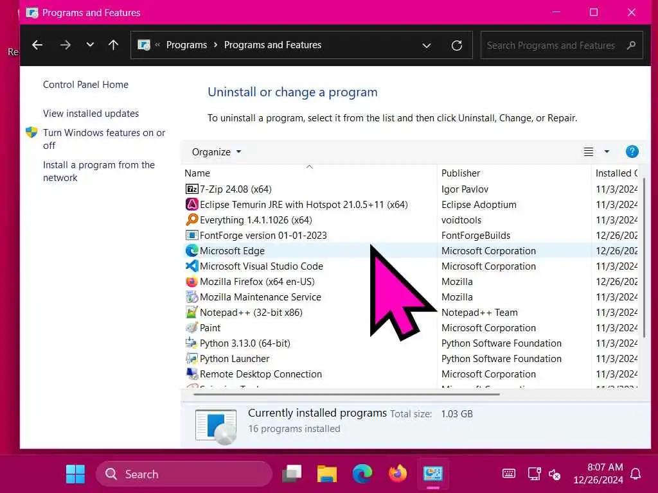Click the search magnifier icon in the search box
658x493 pixels.
(x=631, y=45)
